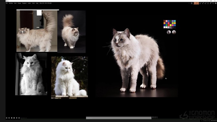Screen dimensions: 217x122
Task: Click the third zoom magnifier icon
Action: pos(205,3)
